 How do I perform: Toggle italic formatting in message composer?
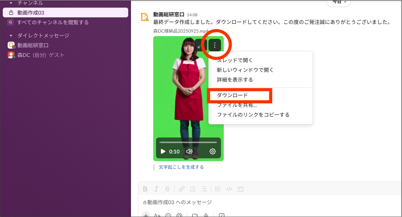point(156,189)
